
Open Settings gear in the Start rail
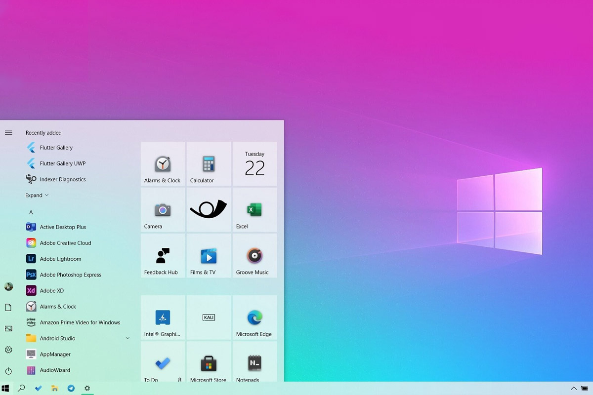(8, 350)
